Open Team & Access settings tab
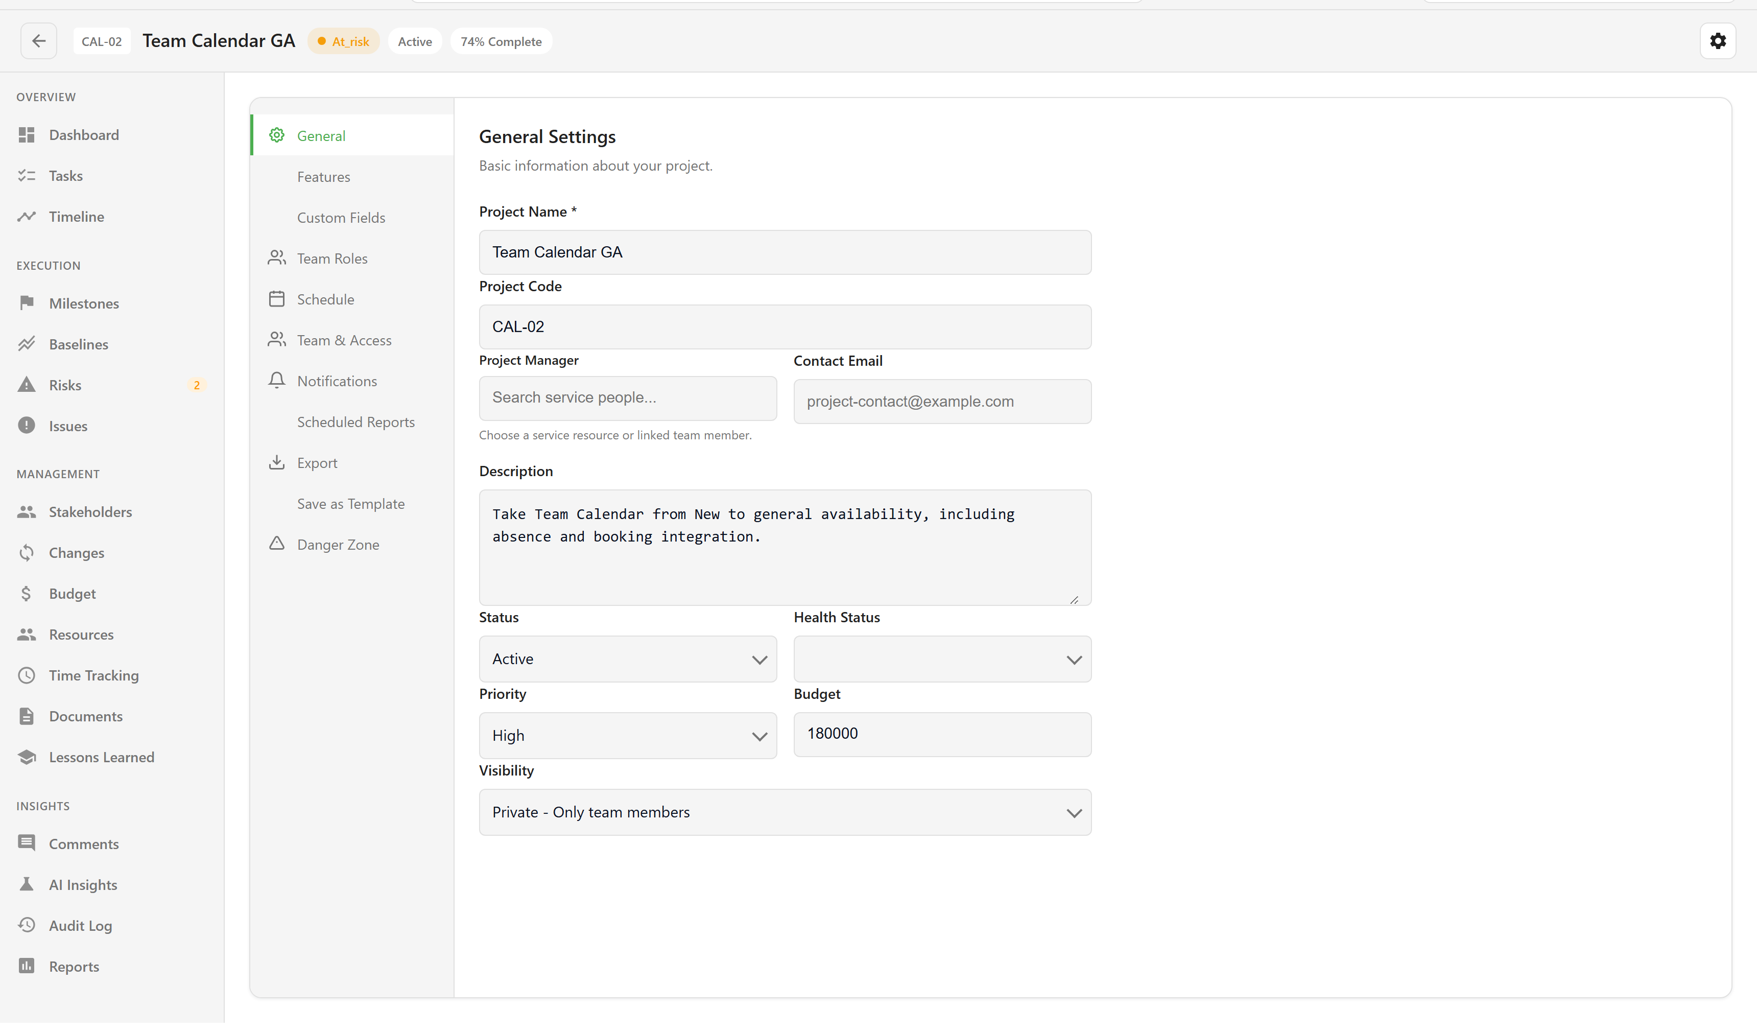 [352, 340]
